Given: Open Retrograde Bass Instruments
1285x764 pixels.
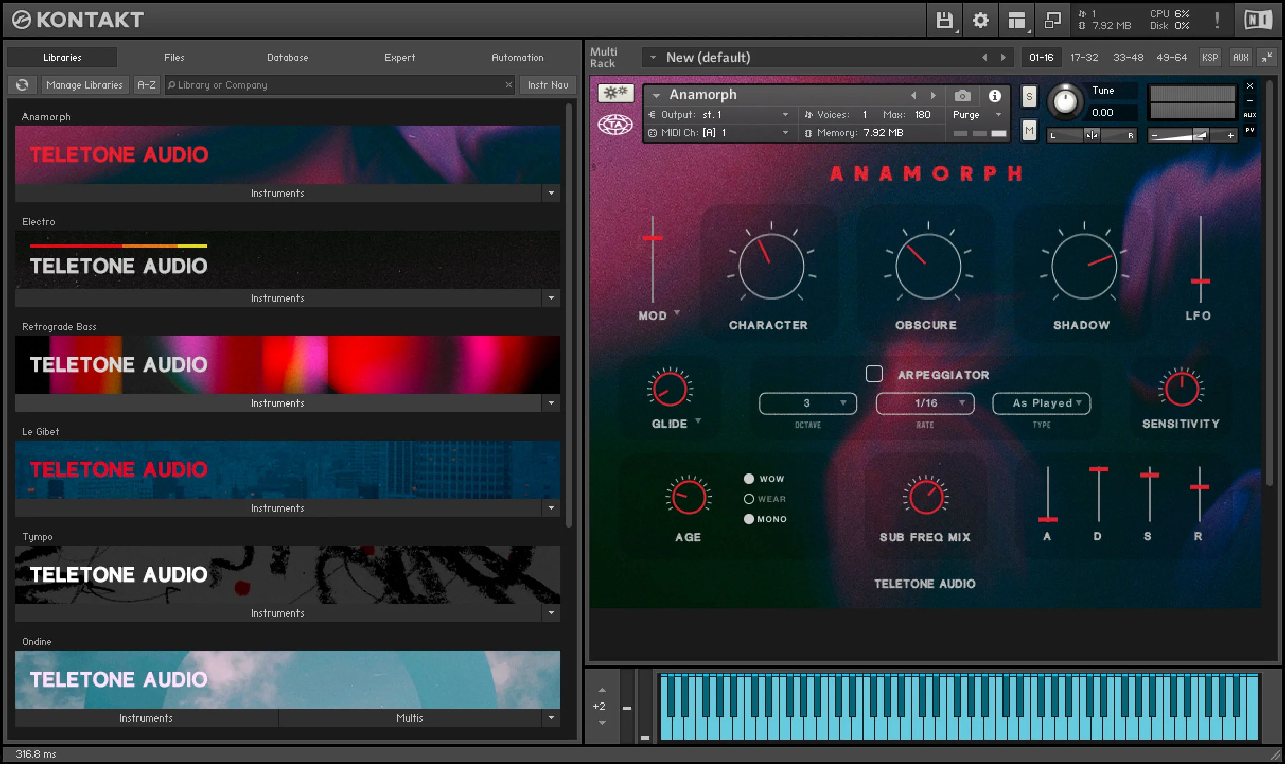Looking at the screenshot, I should [x=278, y=403].
